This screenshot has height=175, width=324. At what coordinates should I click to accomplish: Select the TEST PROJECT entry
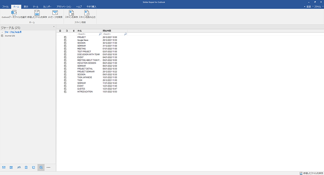pyautogui.click(x=84, y=52)
